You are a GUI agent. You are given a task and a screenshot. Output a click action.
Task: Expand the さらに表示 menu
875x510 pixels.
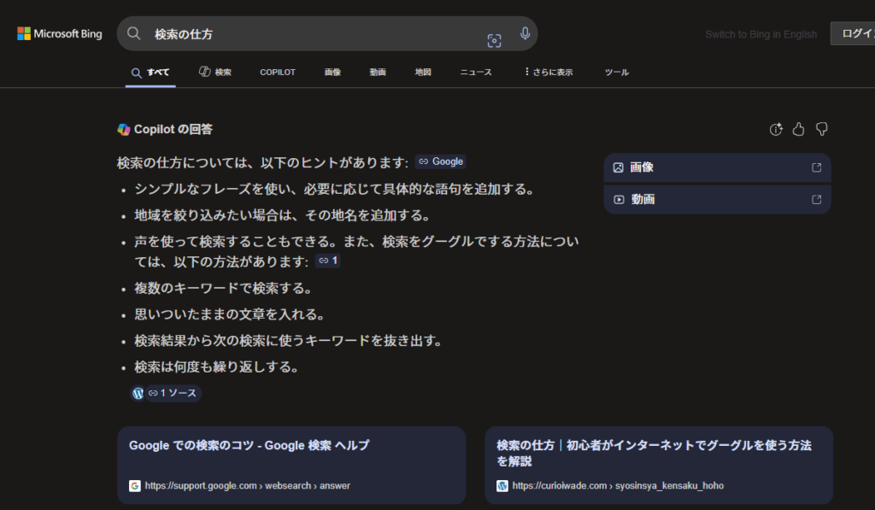549,73
